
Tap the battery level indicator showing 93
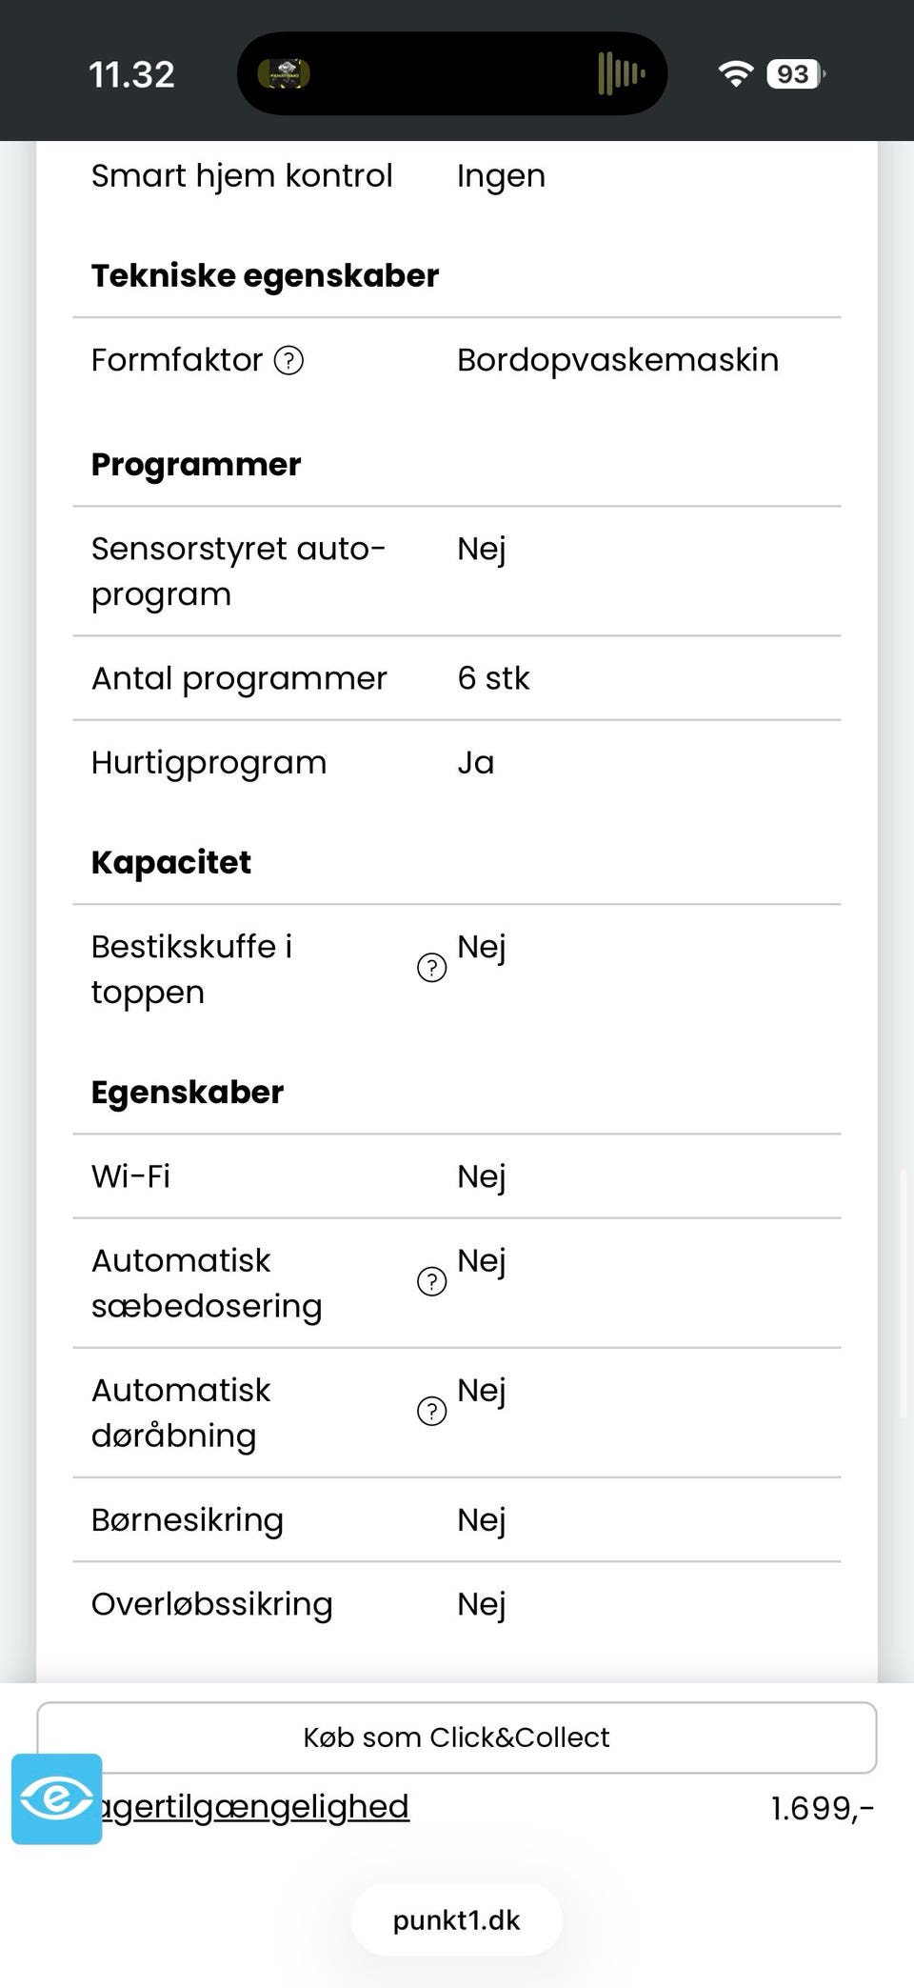795,74
